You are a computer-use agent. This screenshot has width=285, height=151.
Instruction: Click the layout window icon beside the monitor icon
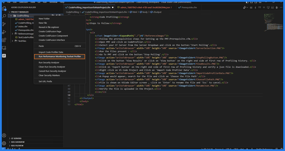[272, 8]
